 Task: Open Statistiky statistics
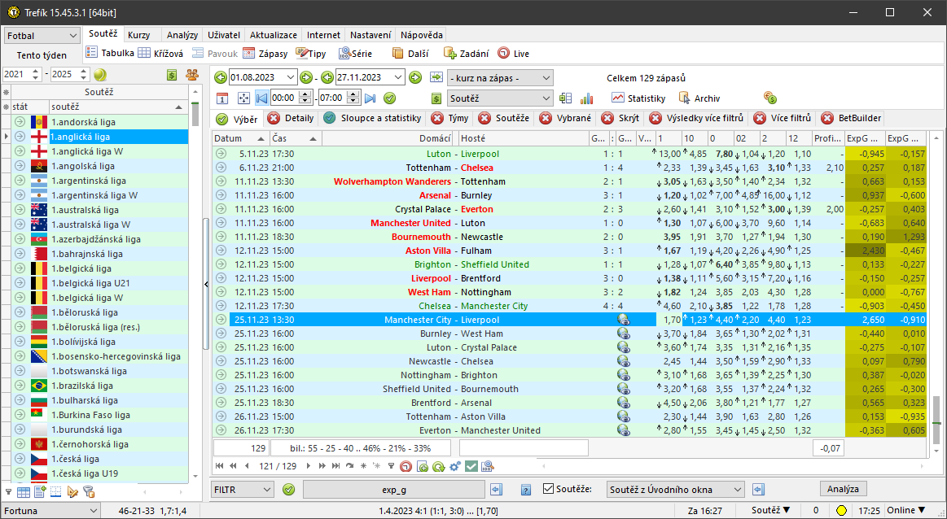[638, 98]
